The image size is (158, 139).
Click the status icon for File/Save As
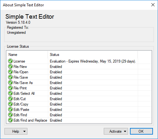(x=10, y=82)
